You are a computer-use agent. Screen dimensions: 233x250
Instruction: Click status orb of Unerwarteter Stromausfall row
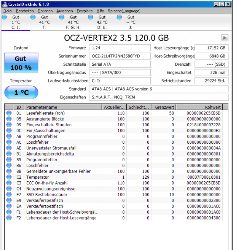click(x=9, y=148)
